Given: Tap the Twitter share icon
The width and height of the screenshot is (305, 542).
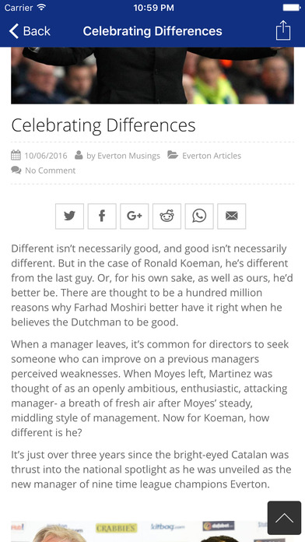Looking at the screenshot, I should [69, 216].
